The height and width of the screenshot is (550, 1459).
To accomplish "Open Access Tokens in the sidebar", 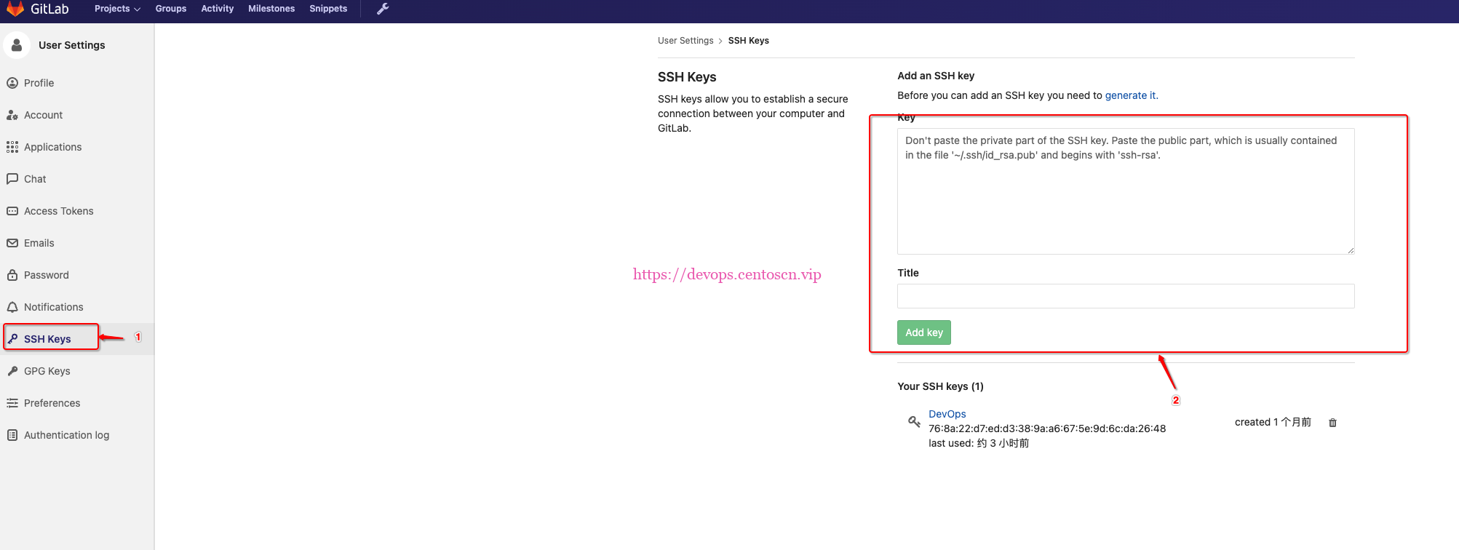I will tap(58, 211).
